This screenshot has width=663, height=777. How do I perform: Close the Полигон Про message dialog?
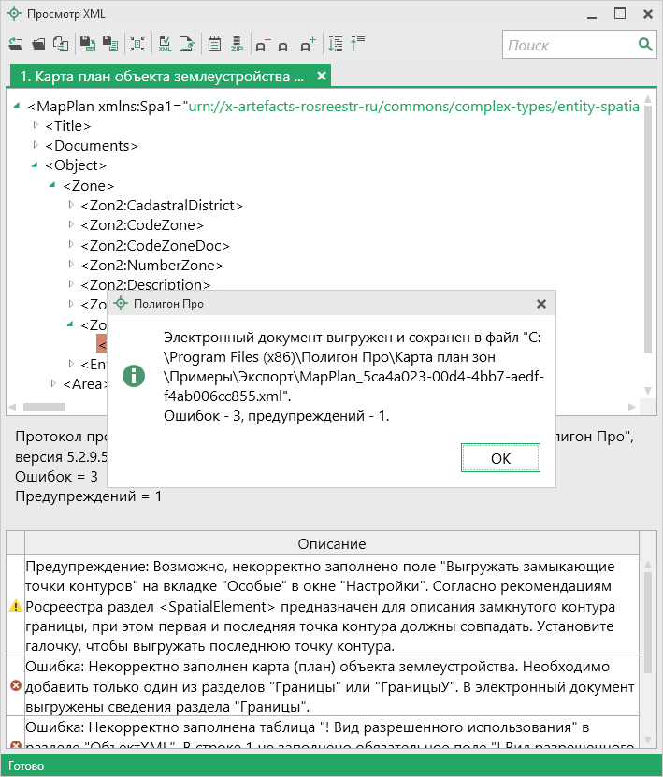click(x=540, y=304)
